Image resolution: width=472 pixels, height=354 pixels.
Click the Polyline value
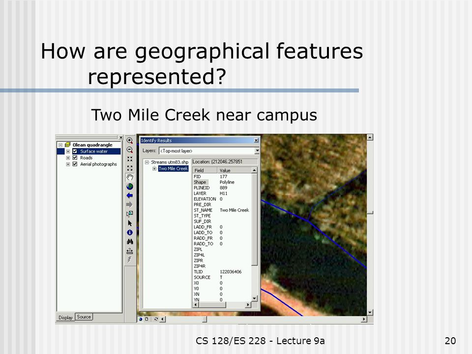[227, 182]
